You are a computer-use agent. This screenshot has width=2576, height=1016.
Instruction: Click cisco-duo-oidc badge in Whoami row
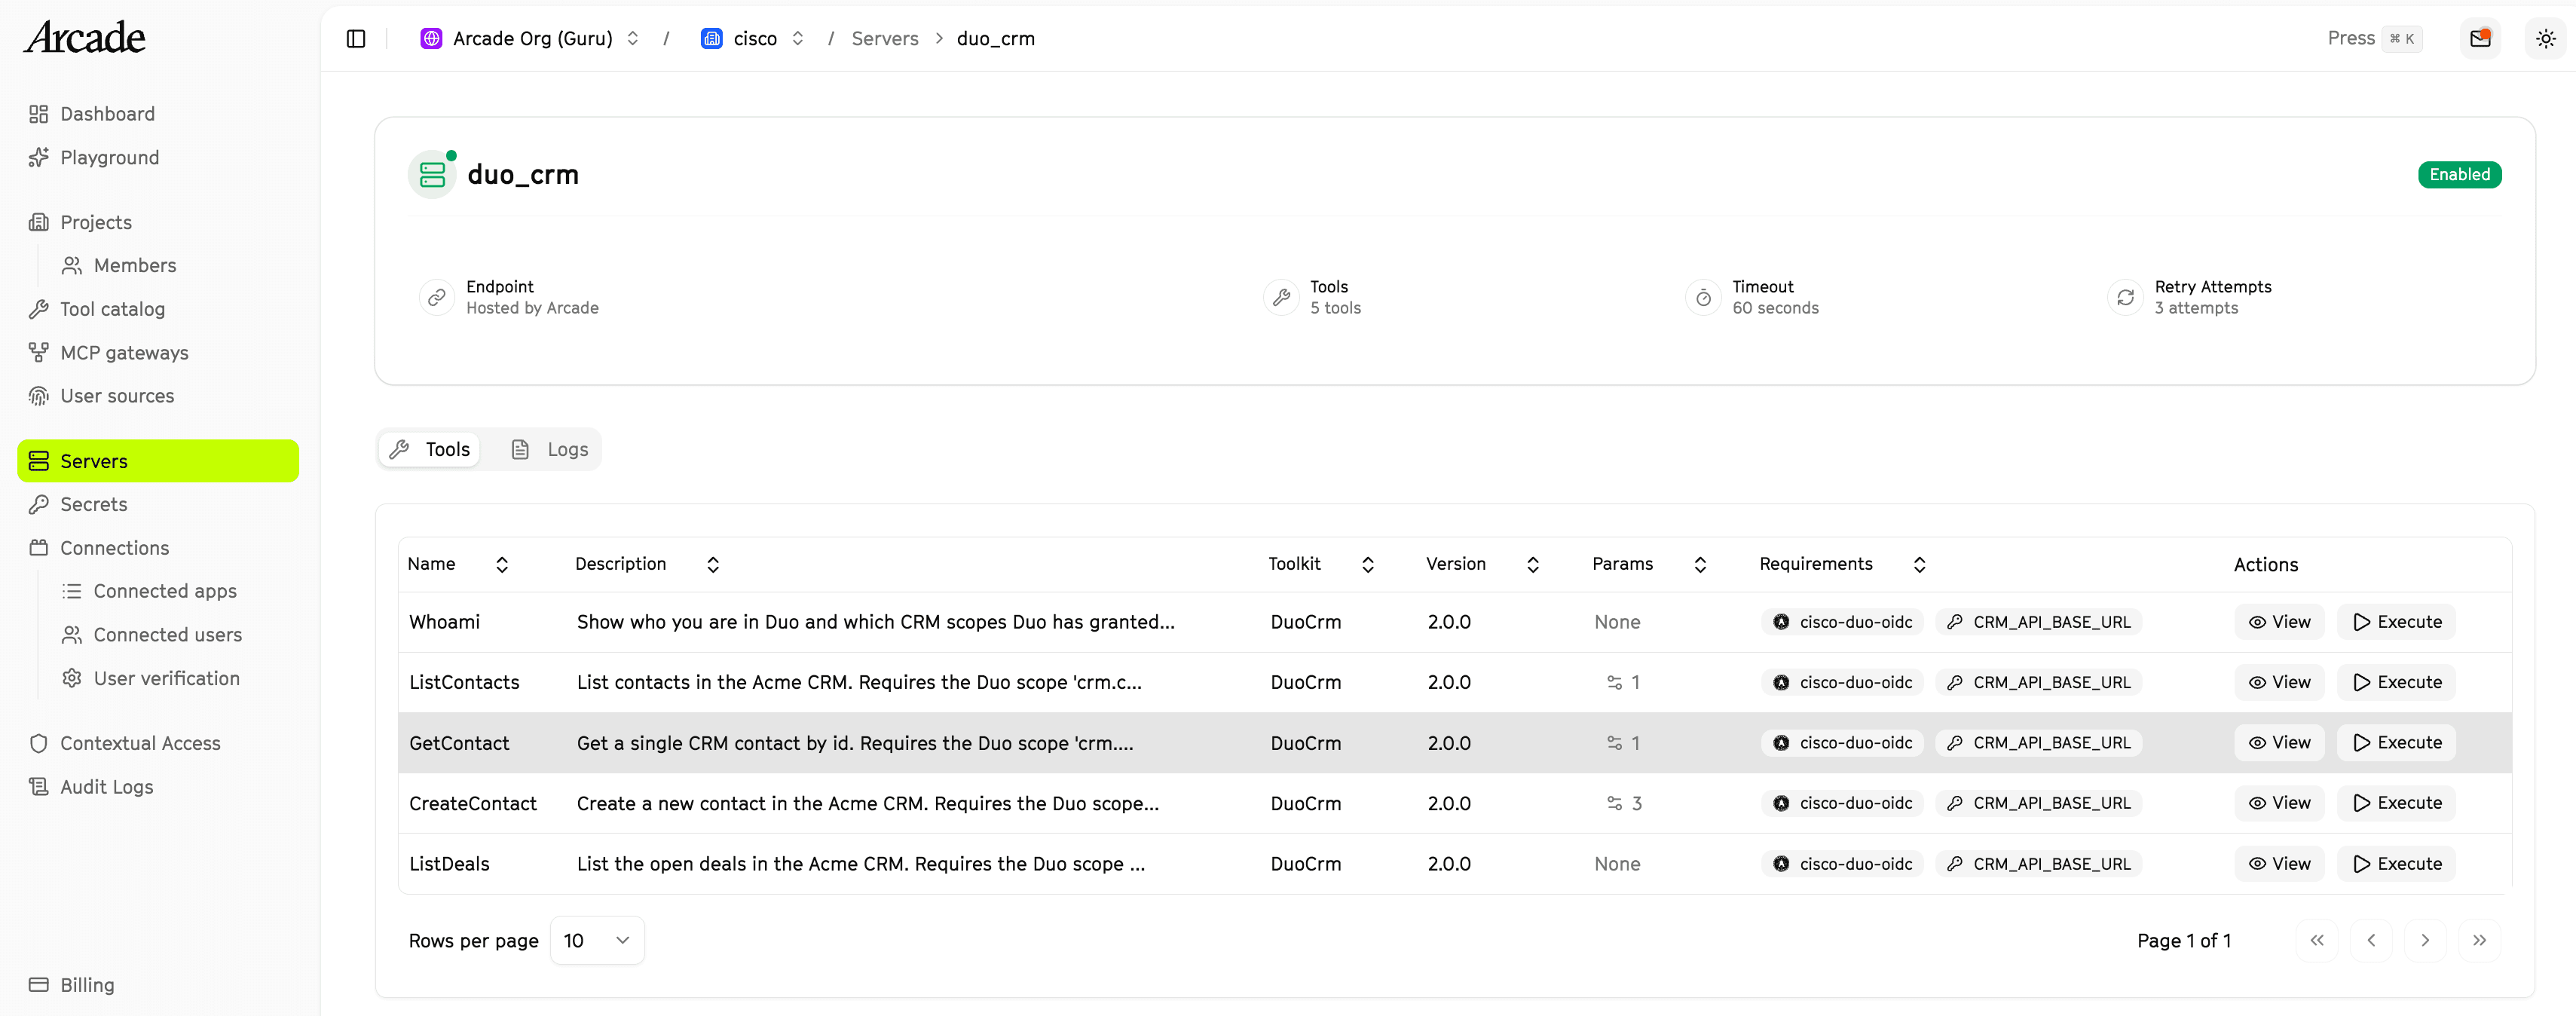(x=1842, y=622)
